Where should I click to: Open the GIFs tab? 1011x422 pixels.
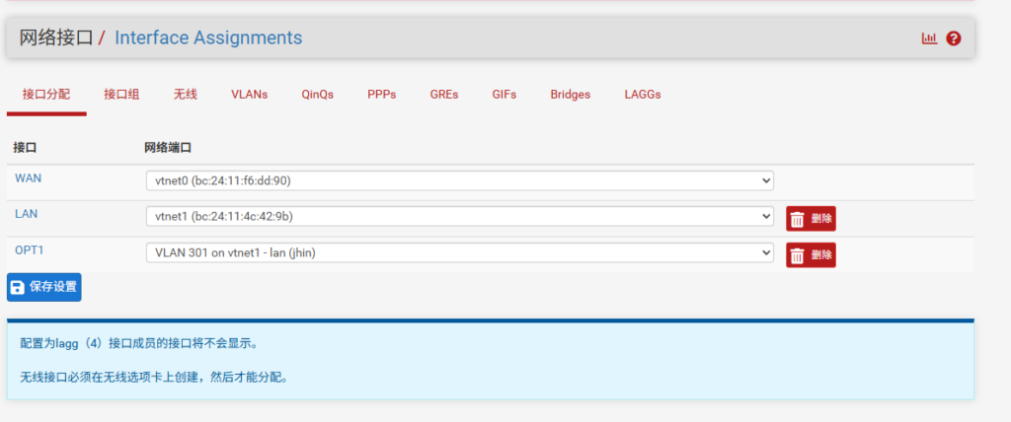click(505, 95)
